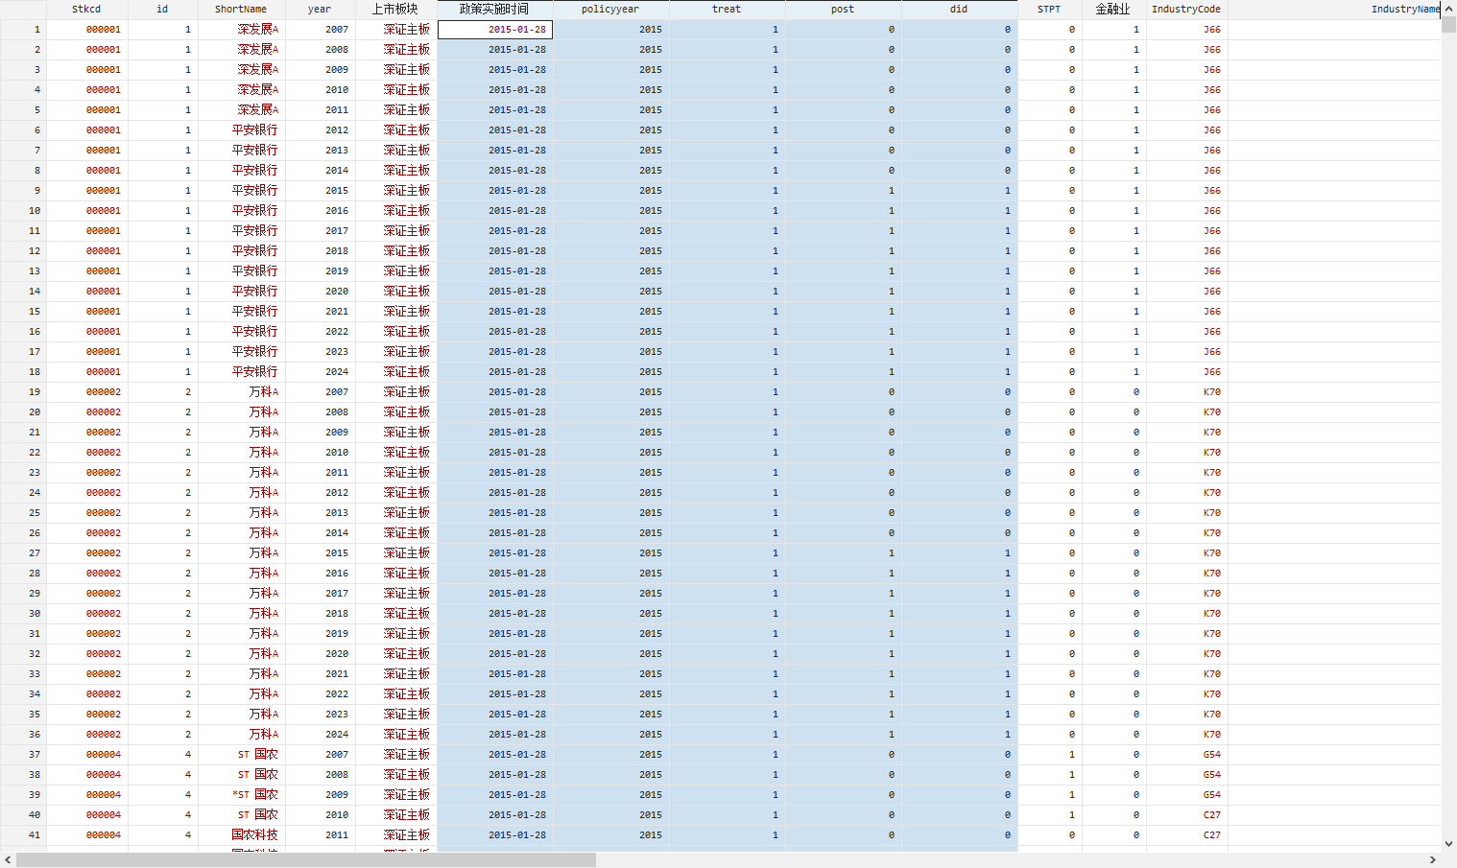1457x868 pixels.
Task: Select the Stkcd column header
Action: click(86, 9)
